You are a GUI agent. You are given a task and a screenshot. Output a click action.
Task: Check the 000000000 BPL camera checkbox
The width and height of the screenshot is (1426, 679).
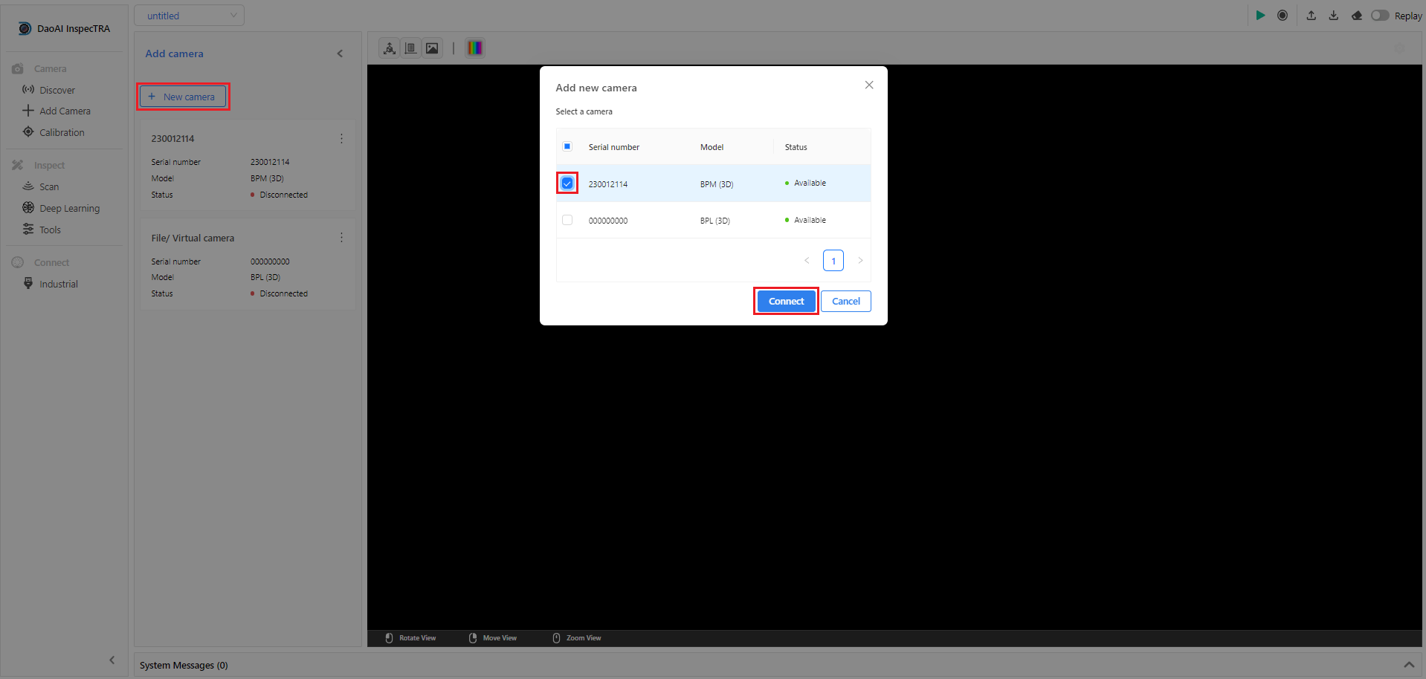(567, 220)
